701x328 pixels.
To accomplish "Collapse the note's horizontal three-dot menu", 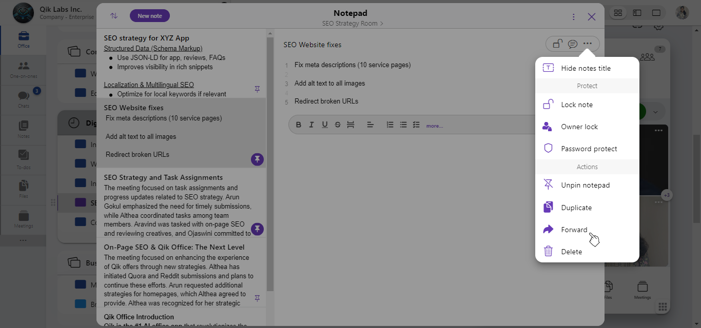I will 588,44.
